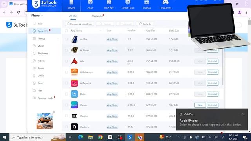Expand the Photos sidebar arrow
The width and height of the screenshot is (251, 141).
[58, 38]
